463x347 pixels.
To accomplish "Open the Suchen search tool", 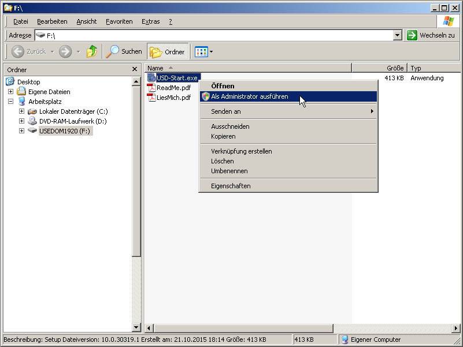I will (124, 51).
